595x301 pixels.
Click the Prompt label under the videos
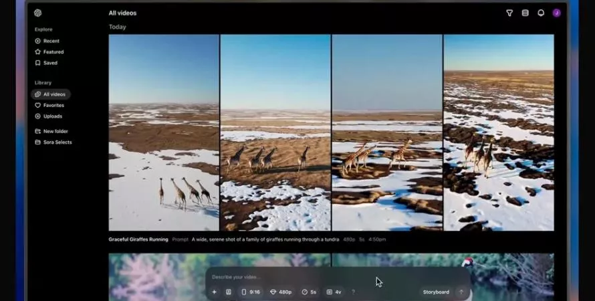[180, 239]
